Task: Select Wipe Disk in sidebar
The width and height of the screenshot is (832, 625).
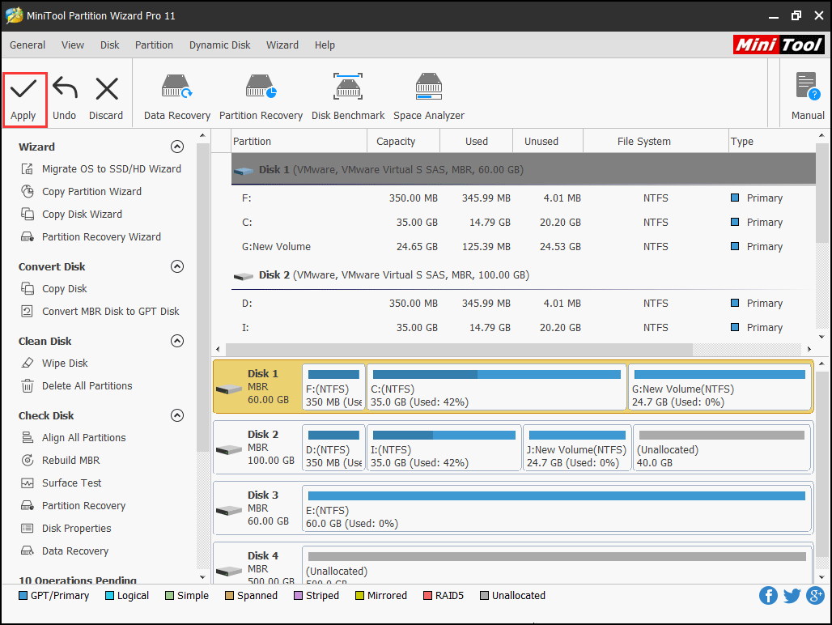Action: [55, 364]
